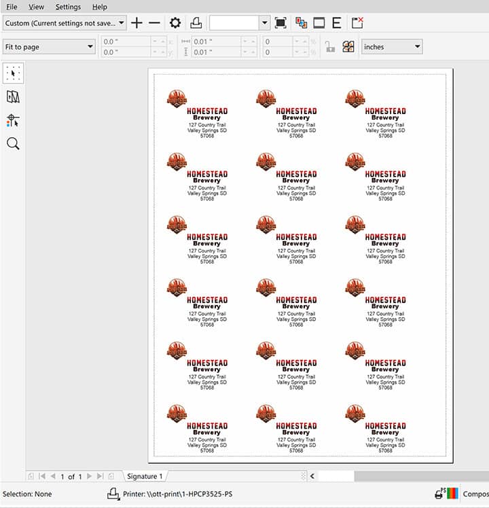Click the '1 of 1' page counter

(71, 477)
